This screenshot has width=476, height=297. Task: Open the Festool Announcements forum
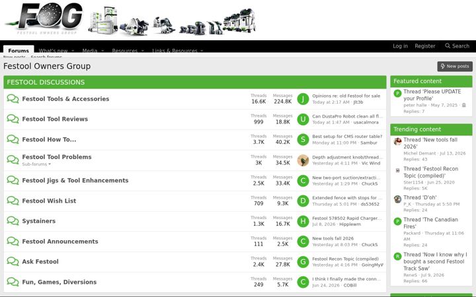(x=60, y=242)
